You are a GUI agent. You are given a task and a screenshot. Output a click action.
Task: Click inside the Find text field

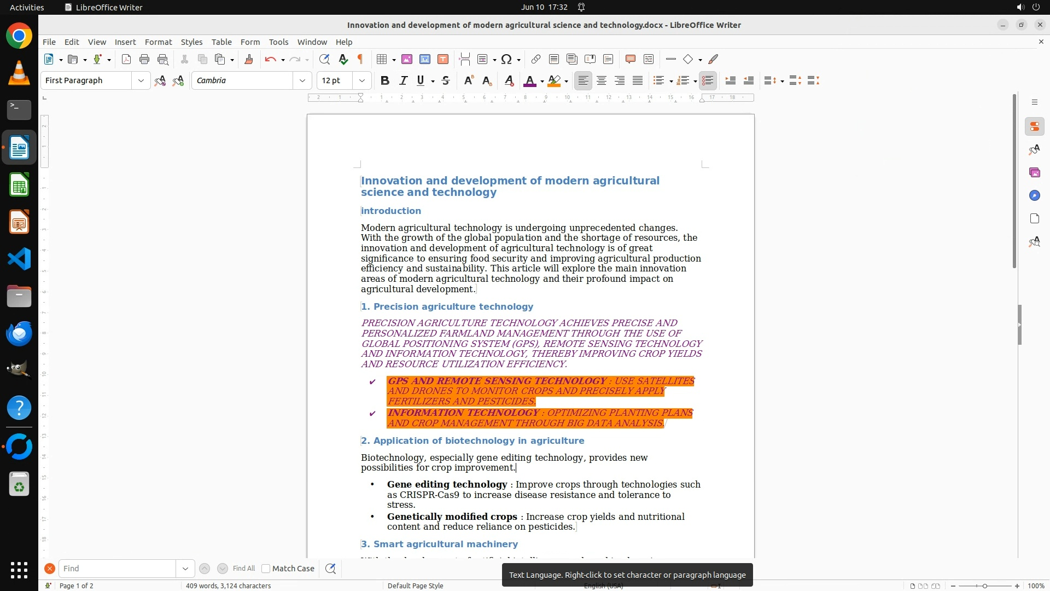(118, 569)
